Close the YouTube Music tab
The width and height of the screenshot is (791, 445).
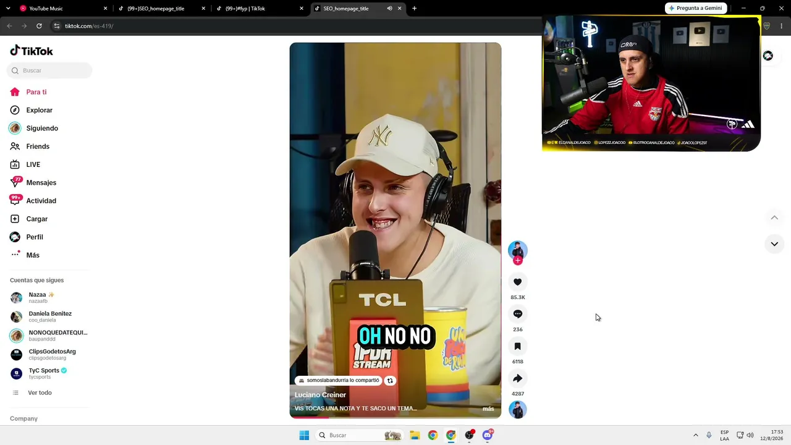pos(105,9)
